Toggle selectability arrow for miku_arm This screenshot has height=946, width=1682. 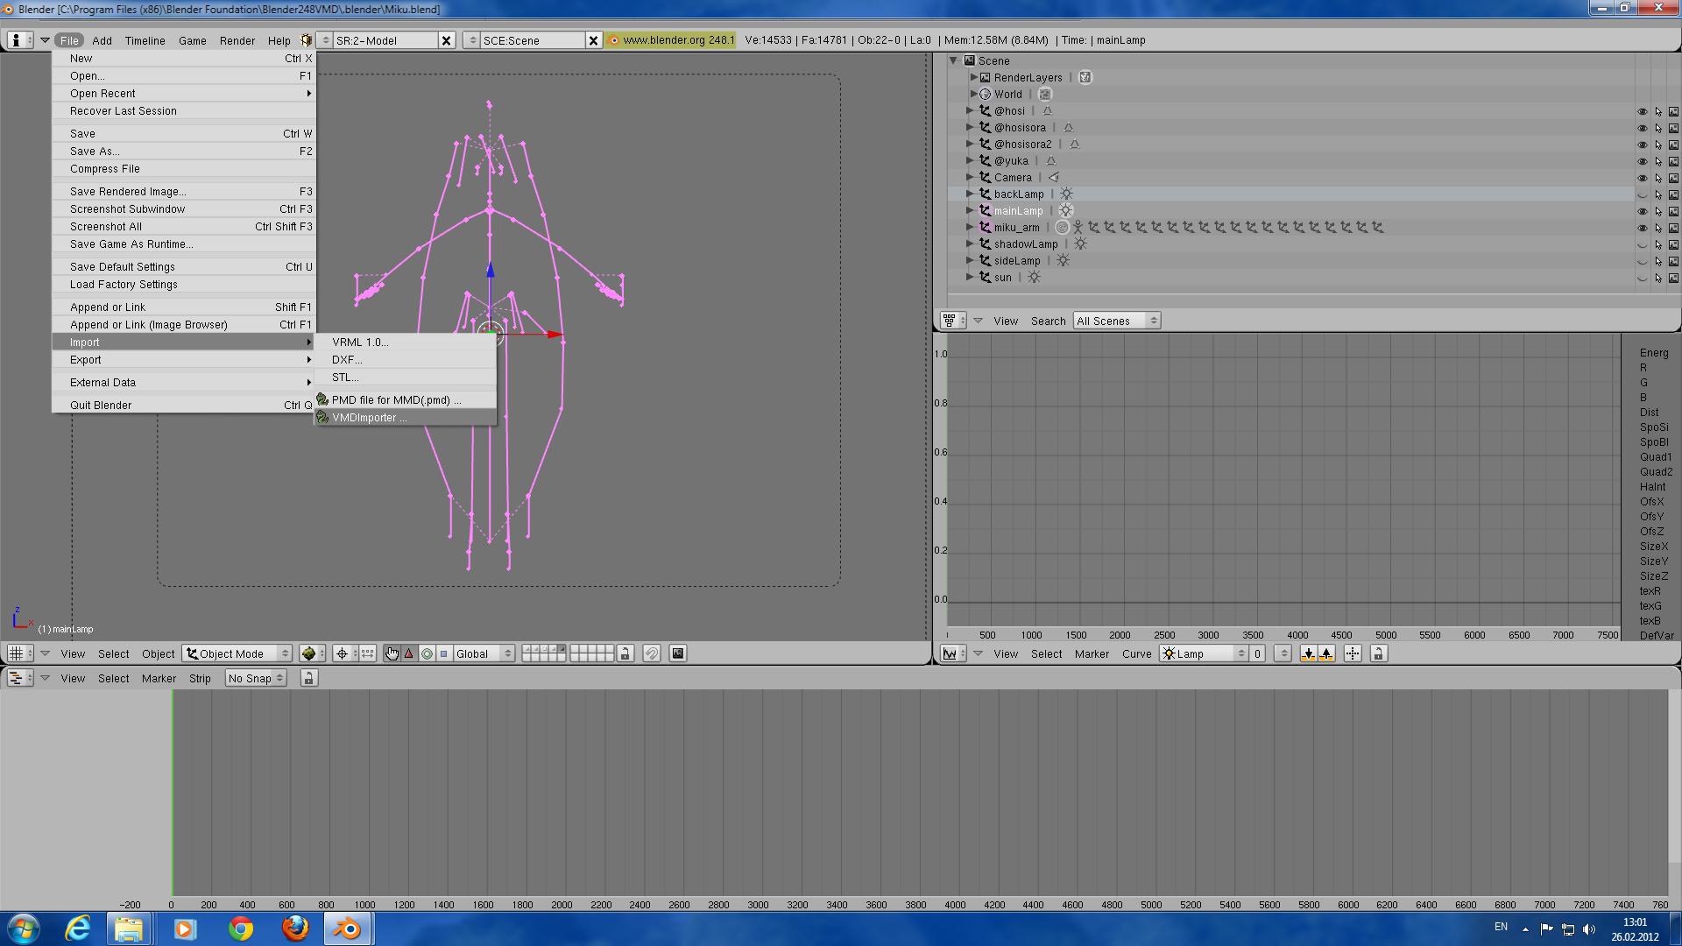pos(1658,228)
